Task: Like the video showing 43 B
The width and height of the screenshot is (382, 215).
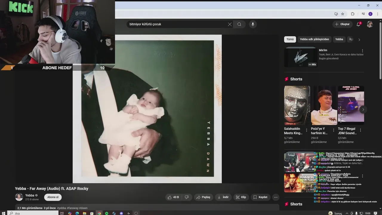Action: pyautogui.click(x=173, y=197)
